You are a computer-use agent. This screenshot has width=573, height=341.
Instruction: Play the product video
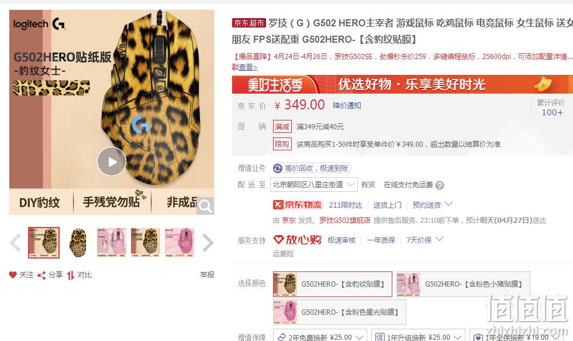pyautogui.click(x=112, y=161)
